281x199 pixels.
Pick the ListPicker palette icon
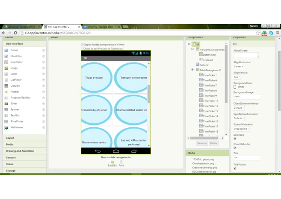[6, 80]
